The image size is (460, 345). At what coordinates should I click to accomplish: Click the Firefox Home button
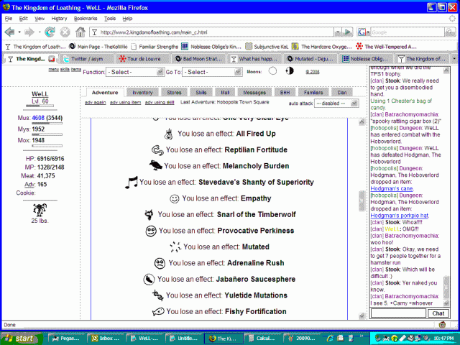pos(80,32)
